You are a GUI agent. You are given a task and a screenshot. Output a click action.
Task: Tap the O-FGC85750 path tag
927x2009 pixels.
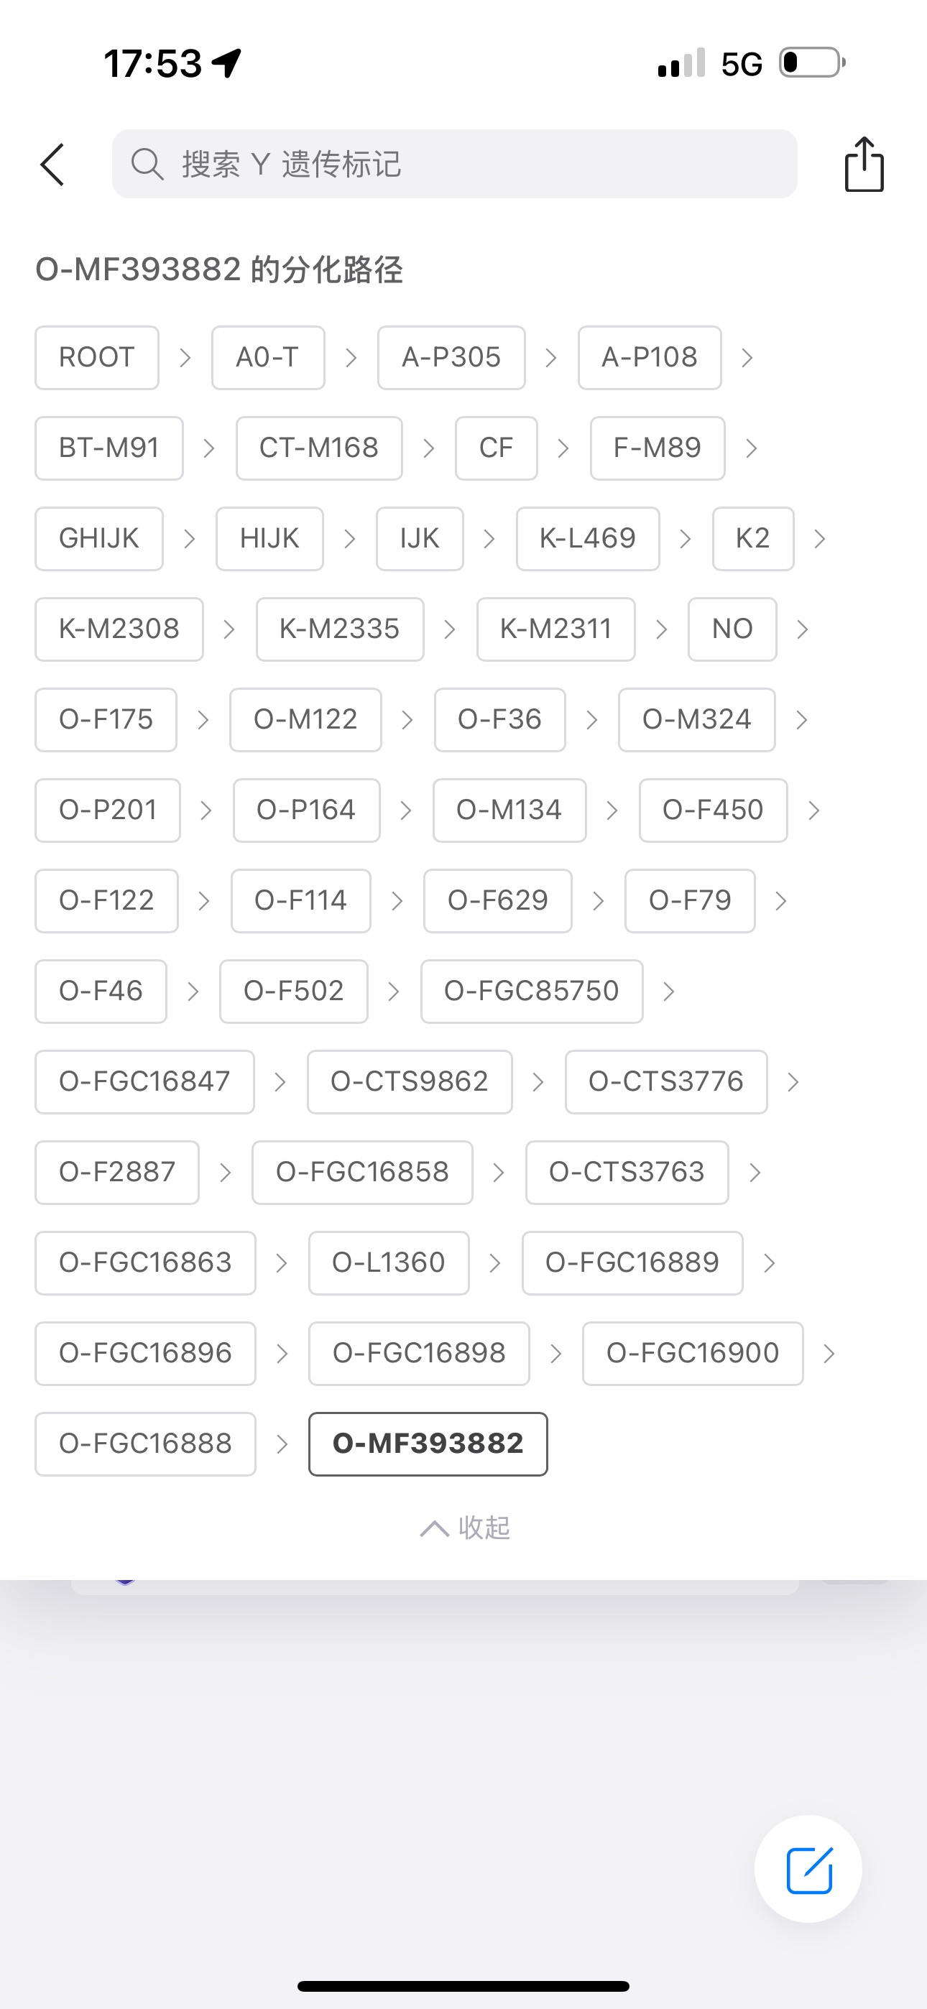(531, 992)
